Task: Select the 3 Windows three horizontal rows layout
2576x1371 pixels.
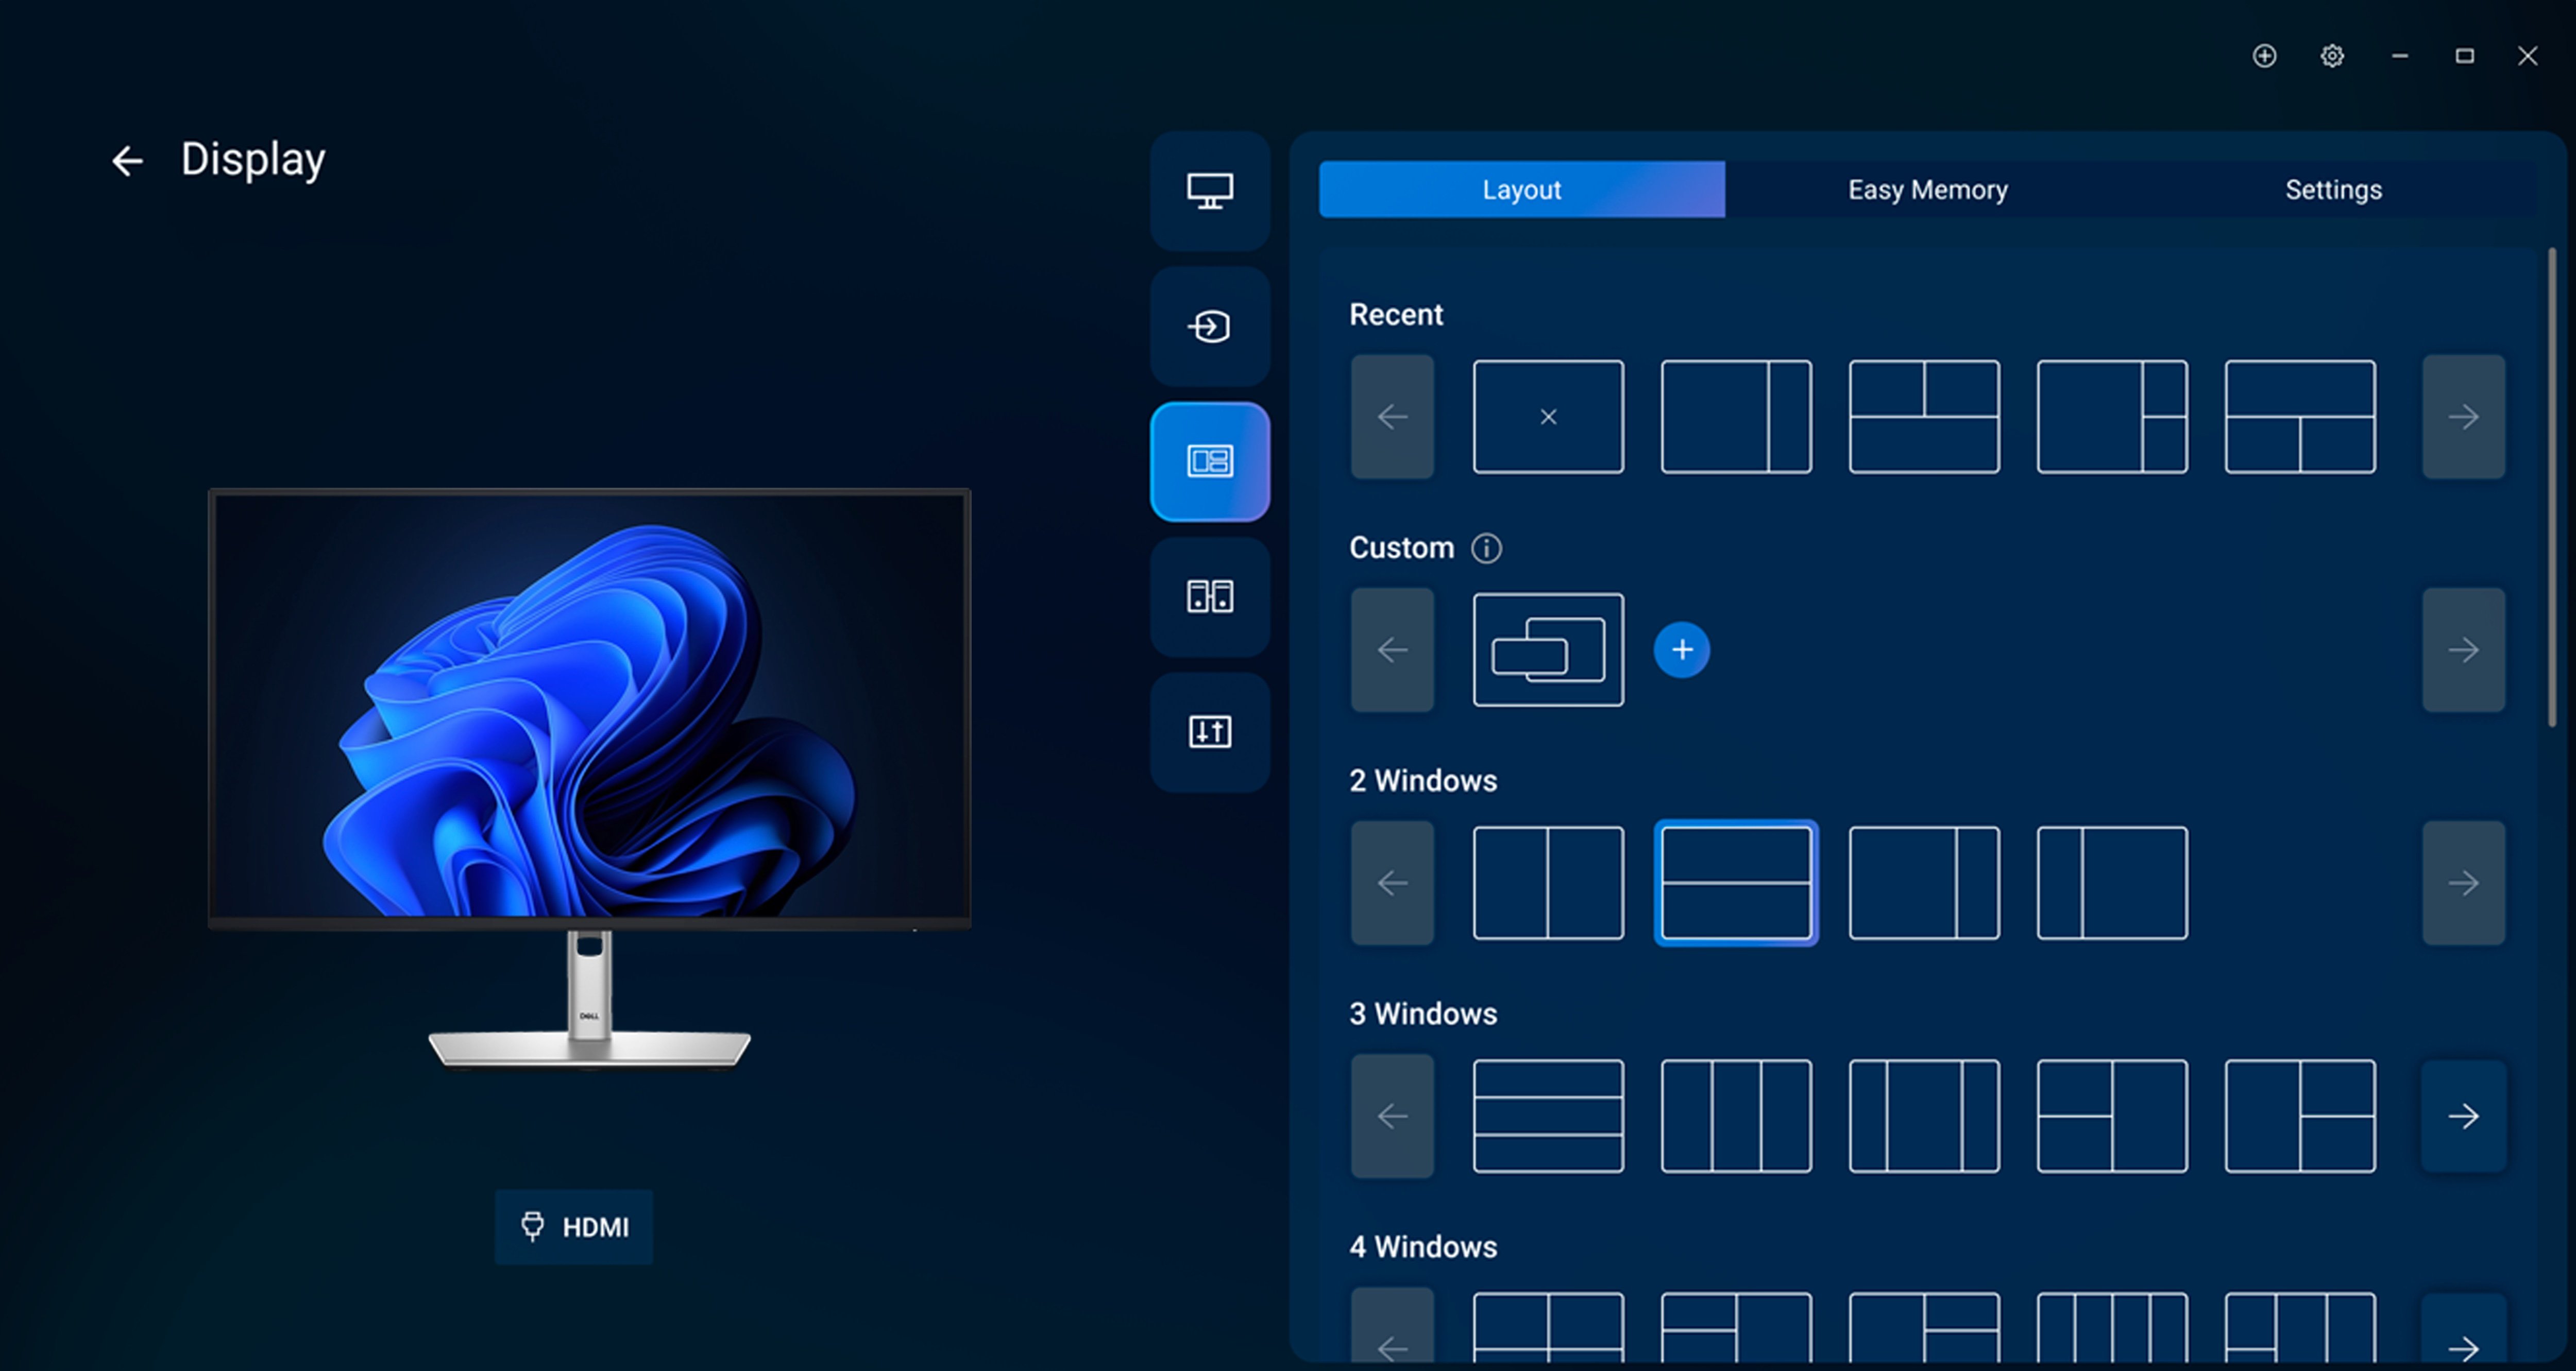Action: (1547, 1116)
